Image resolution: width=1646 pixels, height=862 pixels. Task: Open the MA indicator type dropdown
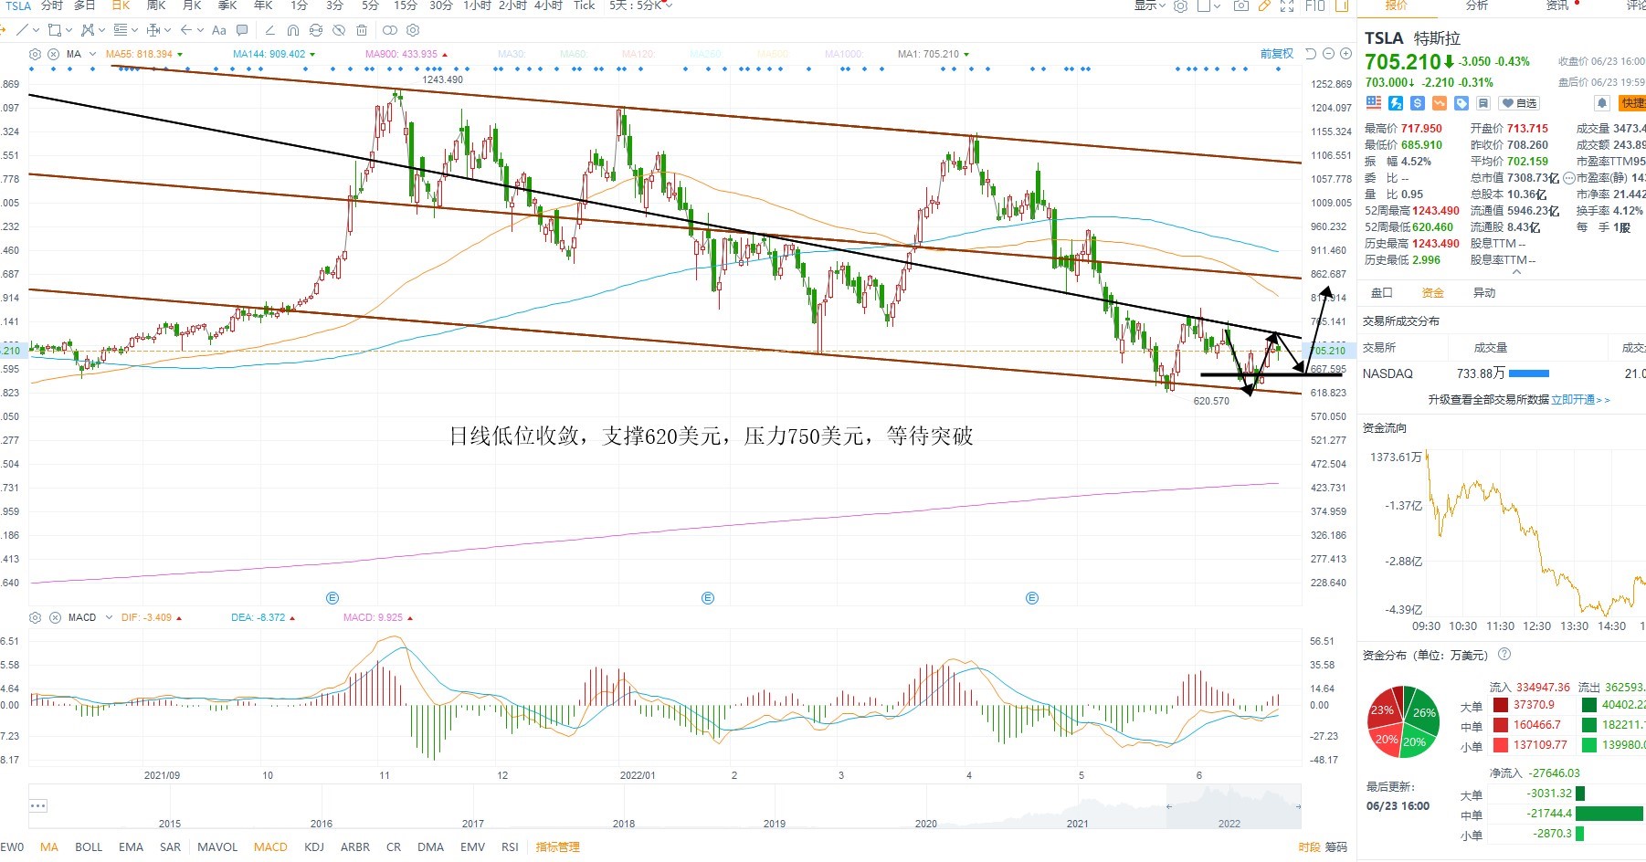point(92,54)
